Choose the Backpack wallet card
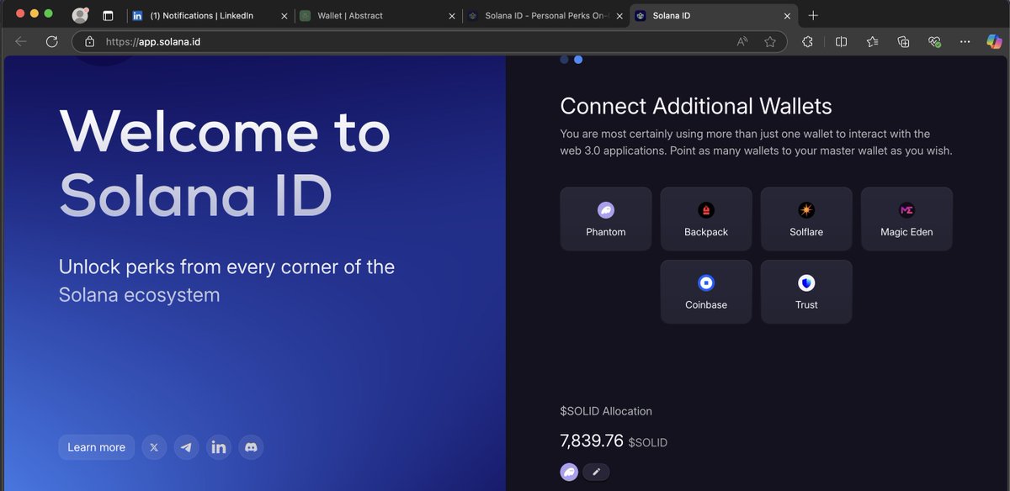 706,219
